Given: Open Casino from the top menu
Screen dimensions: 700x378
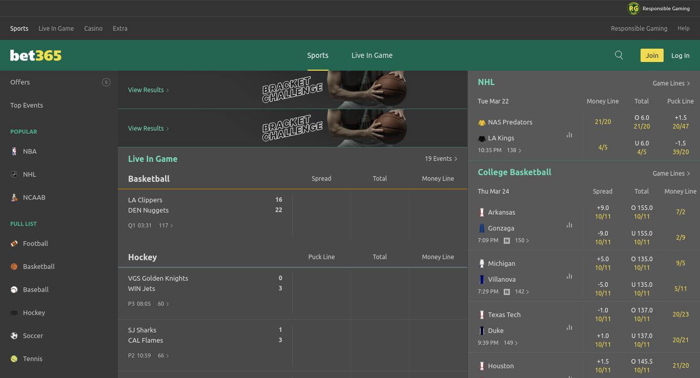Looking at the screenshot, I should pos(93,28).
